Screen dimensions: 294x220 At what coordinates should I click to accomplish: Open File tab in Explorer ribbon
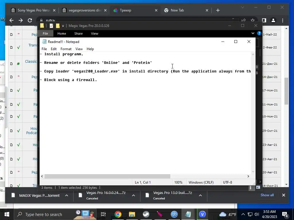pyautogui.click(x=45, y=34)
